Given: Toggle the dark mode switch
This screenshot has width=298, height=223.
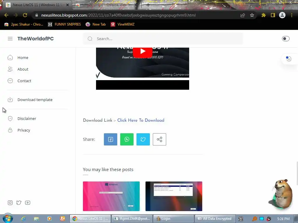Looking at the screenshot, I should click(x=286, y=39).
